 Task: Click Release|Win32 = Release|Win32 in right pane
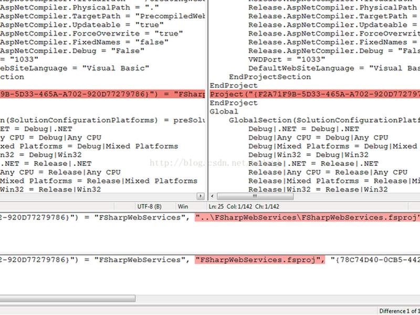click(318, 190)
